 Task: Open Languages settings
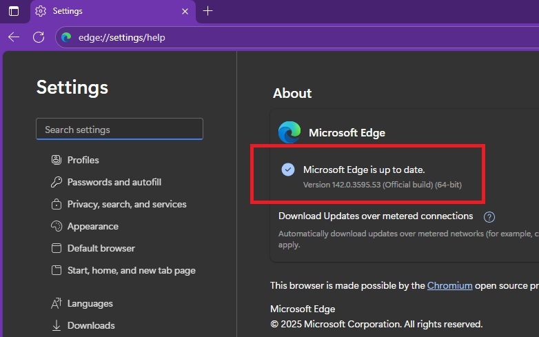90,303
